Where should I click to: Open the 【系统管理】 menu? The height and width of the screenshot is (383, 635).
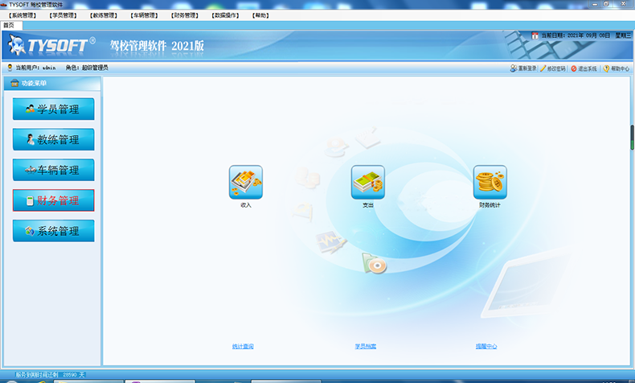coord(23,15)
